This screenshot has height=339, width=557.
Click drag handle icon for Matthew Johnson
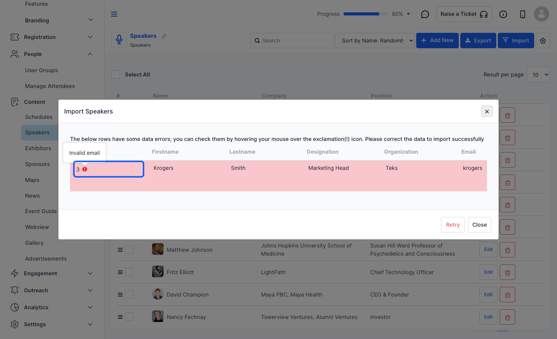click(x=120, y=250)
